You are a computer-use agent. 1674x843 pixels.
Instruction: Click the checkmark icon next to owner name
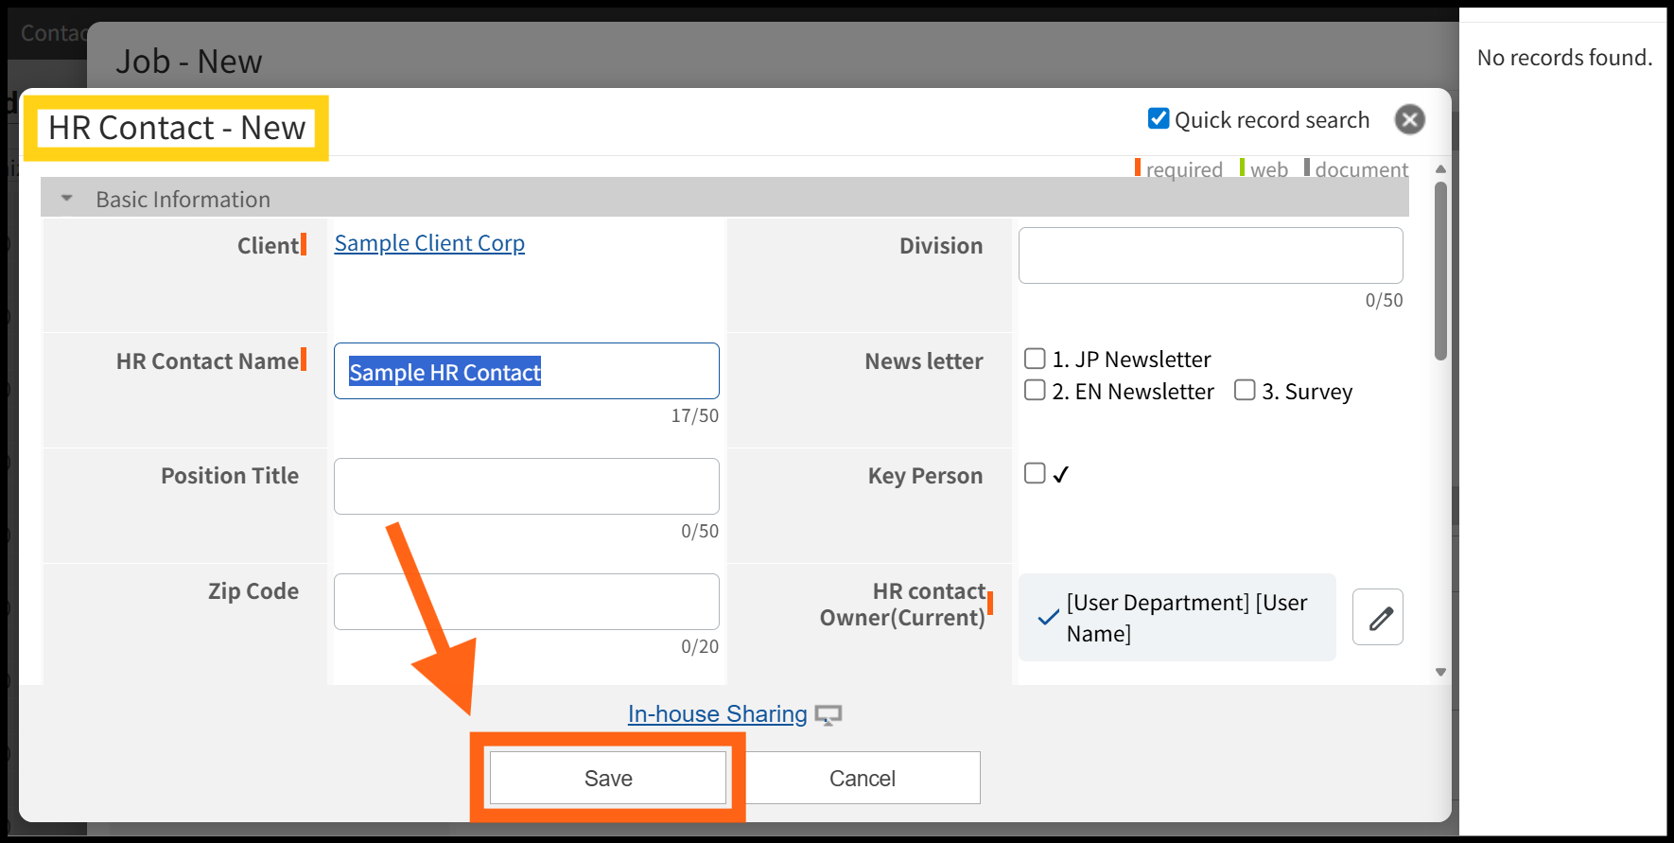[x=1048, y=618]
